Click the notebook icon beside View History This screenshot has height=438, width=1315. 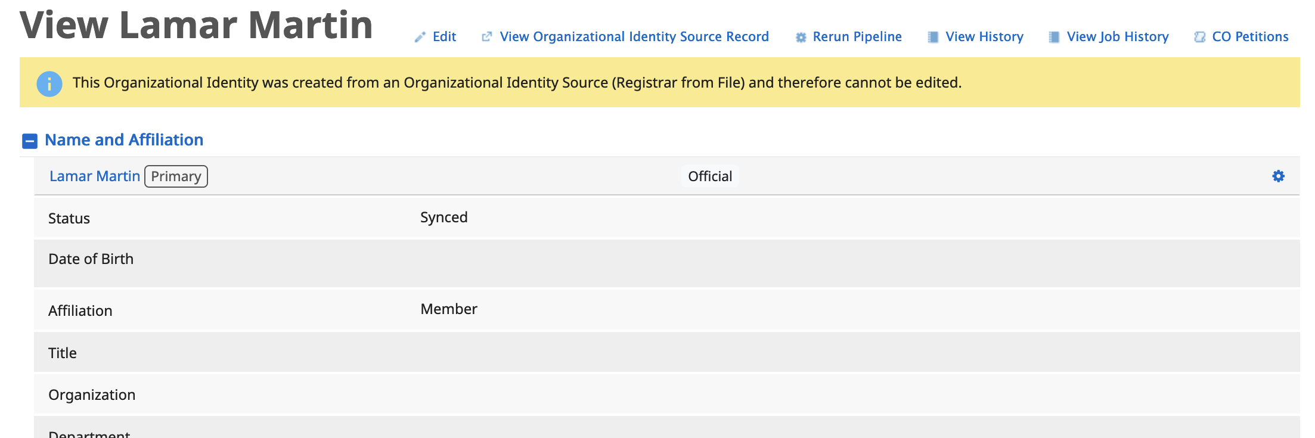(x=933, y=37)
